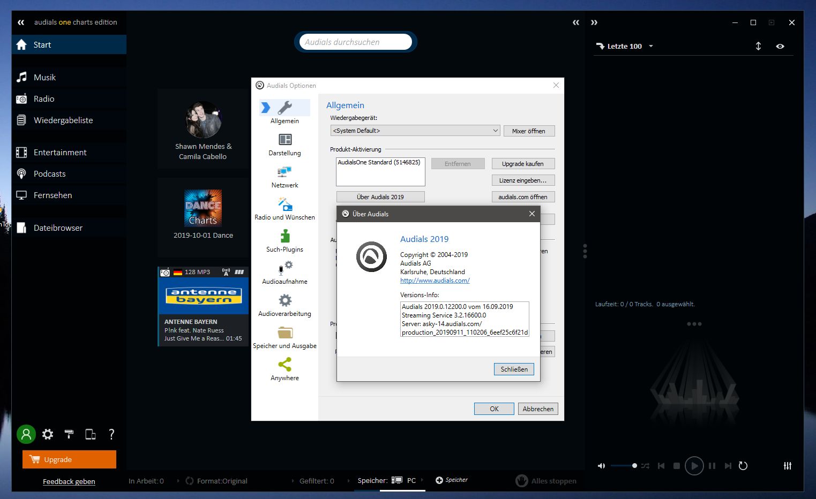
Task: Collapse the left sidebar with double chevron
Action: pos(21,22)
